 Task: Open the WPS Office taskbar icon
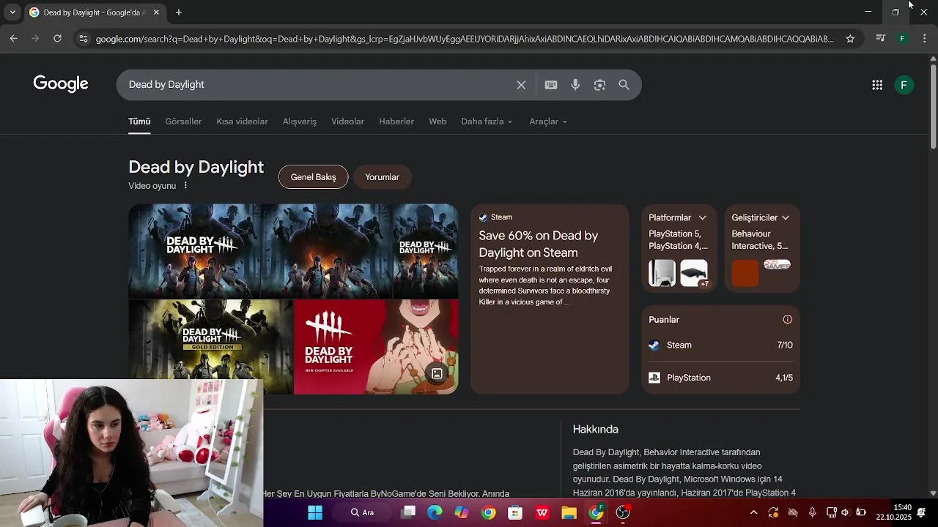pyautogui.click(x=542, y=512)
